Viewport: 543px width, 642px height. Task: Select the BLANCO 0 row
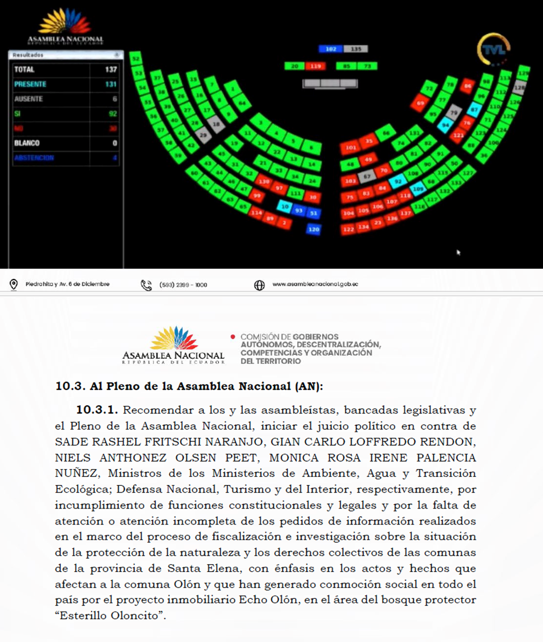tap(66, 143)
